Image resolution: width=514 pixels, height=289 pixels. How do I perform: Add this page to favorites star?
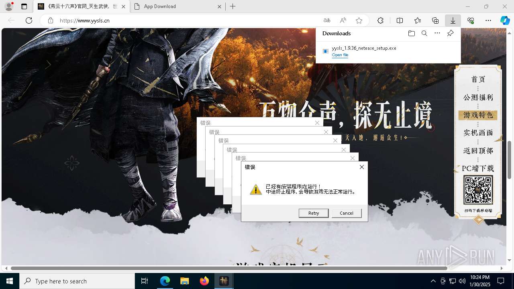tap(359, 20)
